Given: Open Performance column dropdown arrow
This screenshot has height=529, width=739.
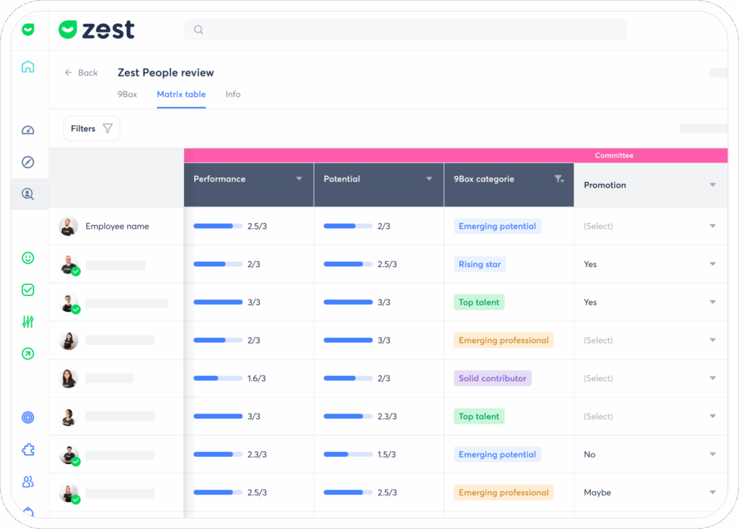Looking at the screenshot, I should [299, 179].
